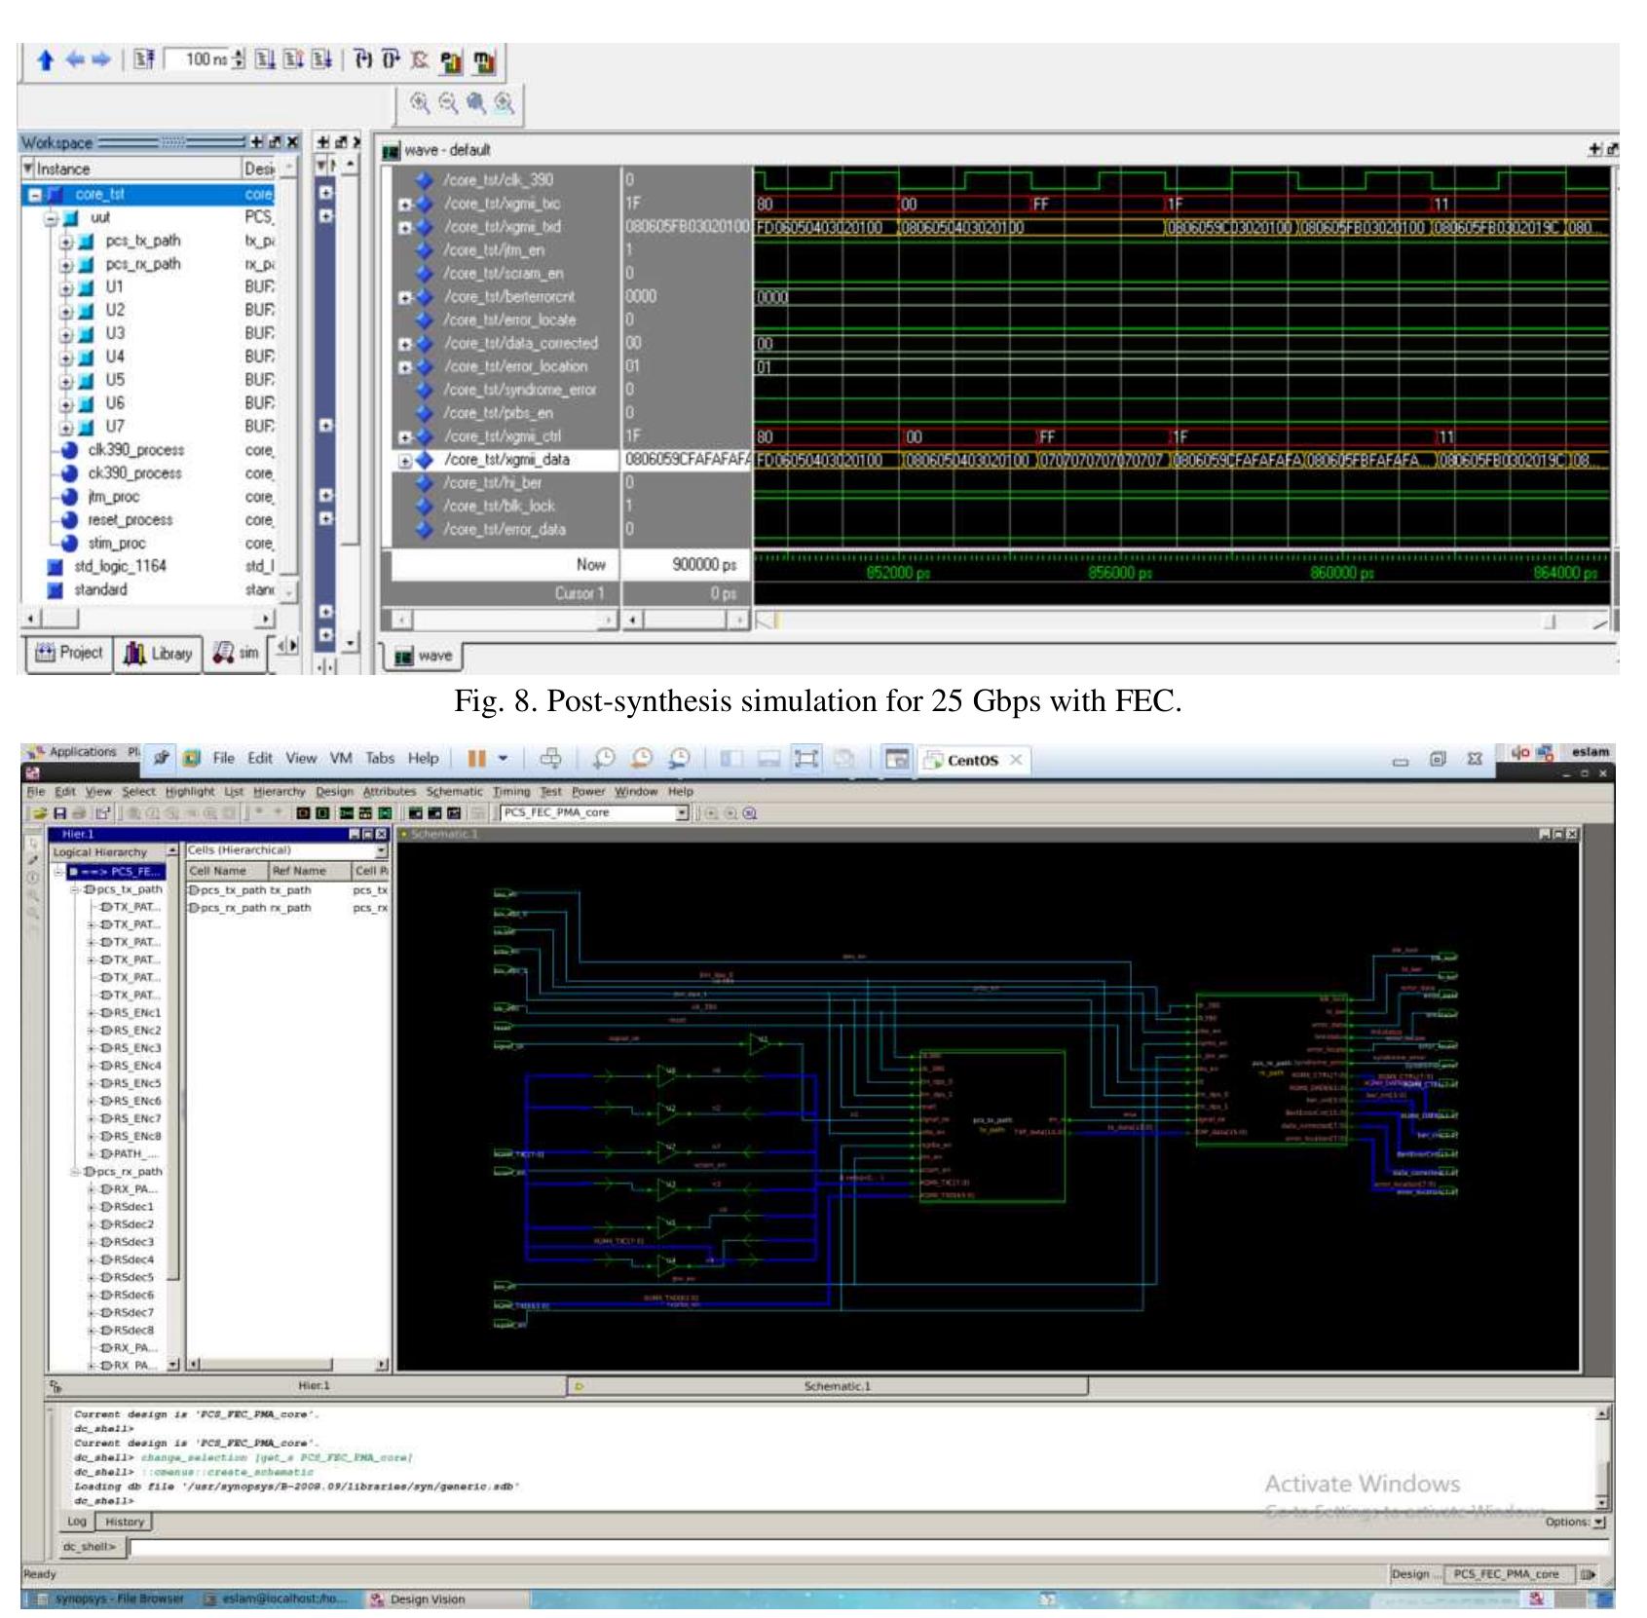Select the pcs_rx_path row in Cells table
This screenshot has width=1647, height=1618.
tap(287, 908)
